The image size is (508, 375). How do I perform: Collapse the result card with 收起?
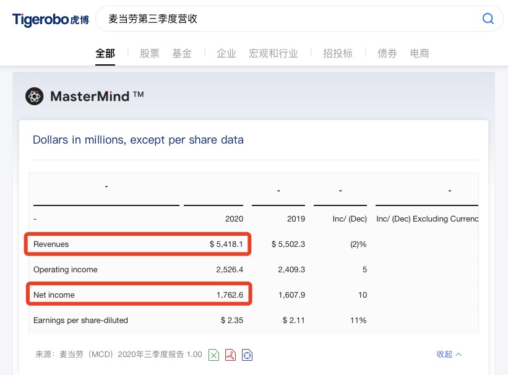click(449, 354)
